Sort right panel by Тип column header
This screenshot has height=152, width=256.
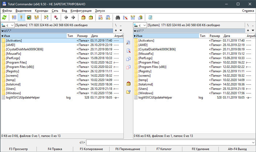(204, 36)
